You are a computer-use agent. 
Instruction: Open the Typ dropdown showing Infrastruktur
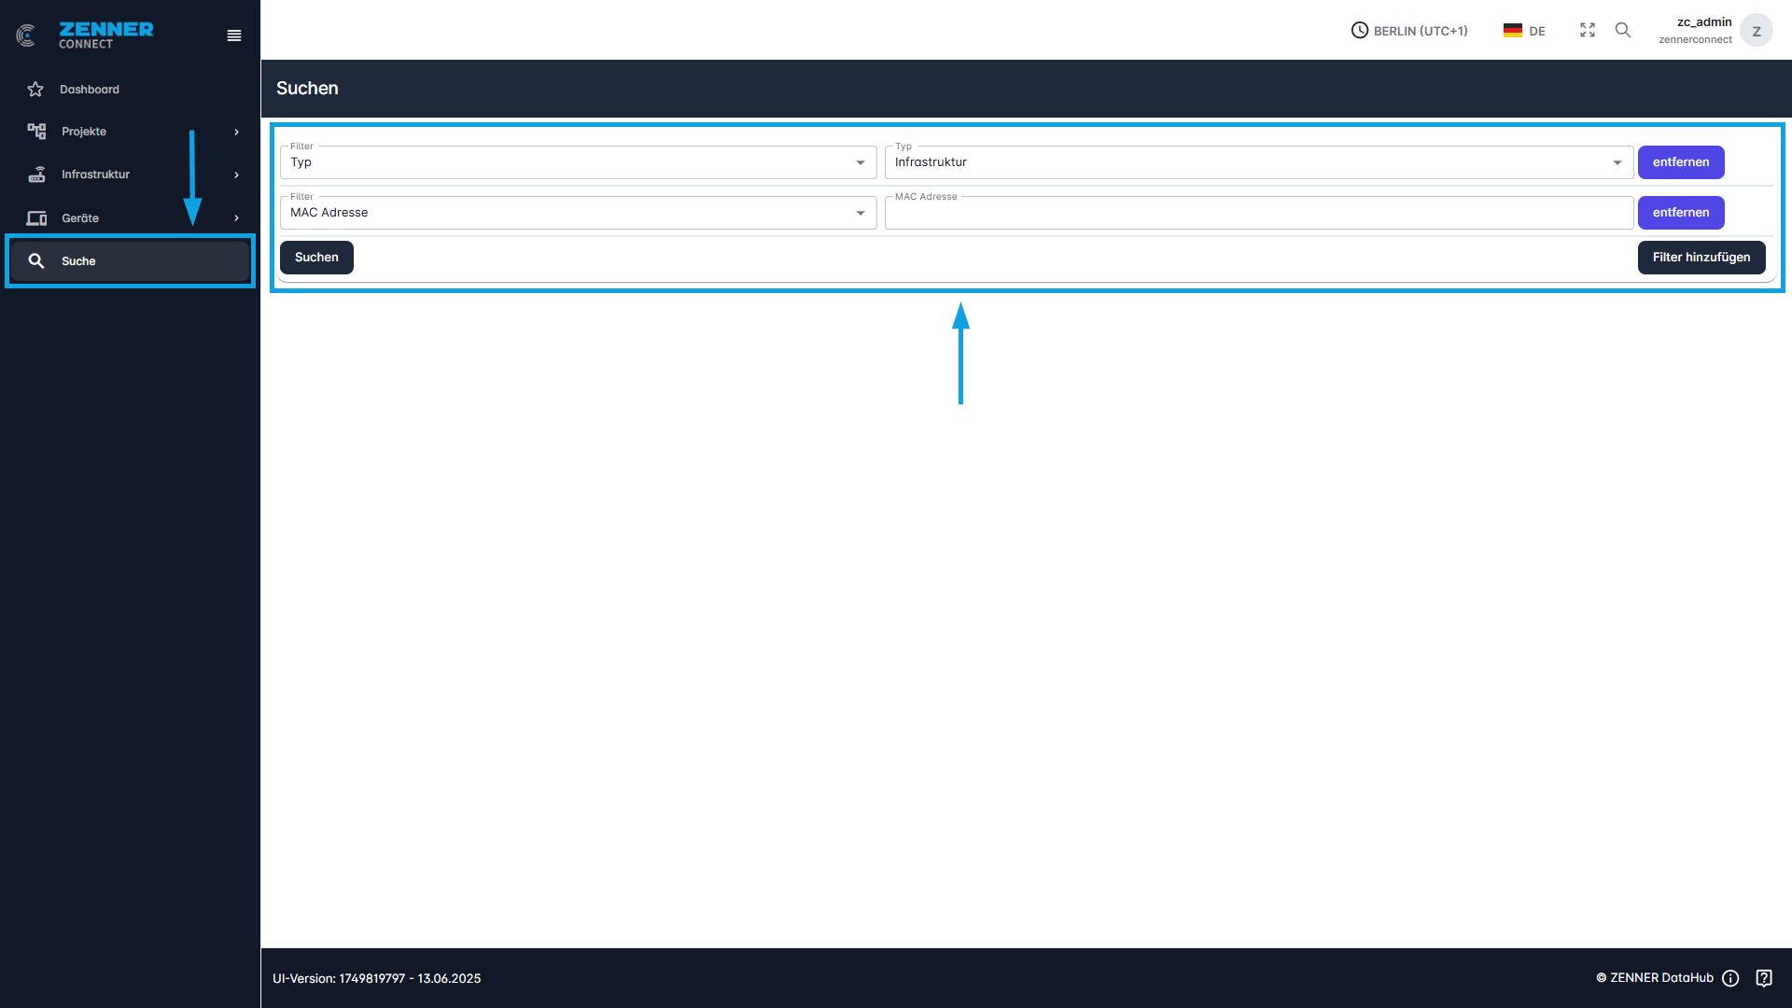click(x=1258, y=162)
